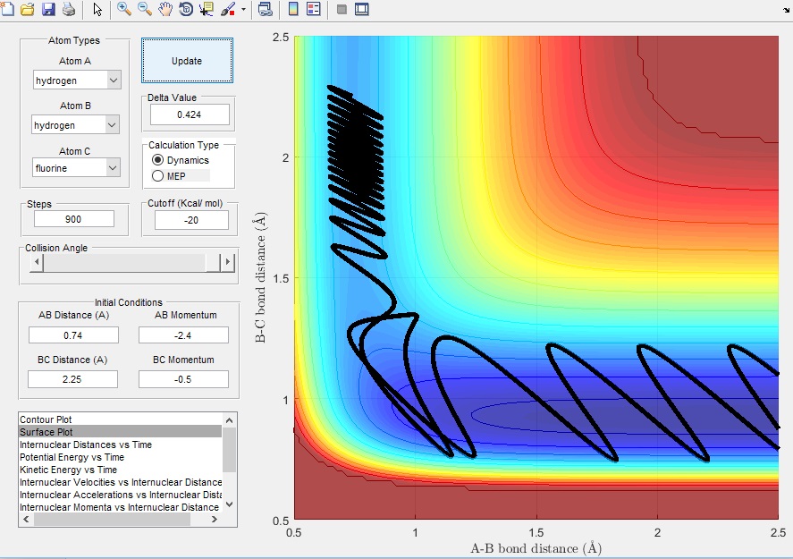Image resolution: width=793 pixels, height=559 pixels.
Task: Print the figure with the printer icon
Action: pos(69,9)
